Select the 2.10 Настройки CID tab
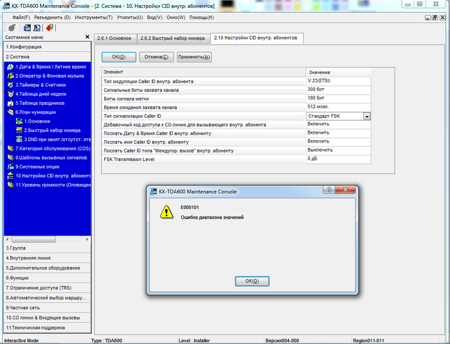This screenshot has height=344, width=450. click(256, 38)
